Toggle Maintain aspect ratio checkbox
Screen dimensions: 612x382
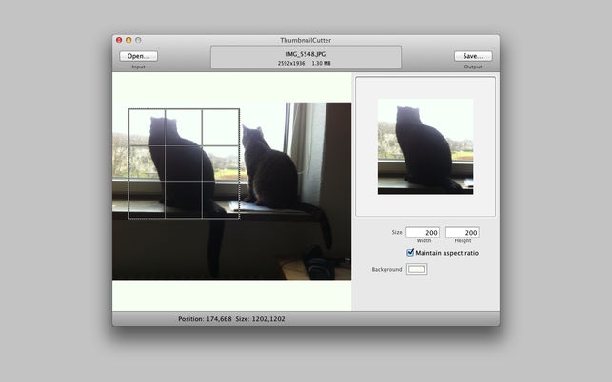pos(410,253)
